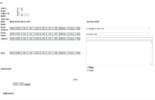Screen dimensions: 155x100
Task: Focus the subject message input field
Action: click(x=119, y=39)
